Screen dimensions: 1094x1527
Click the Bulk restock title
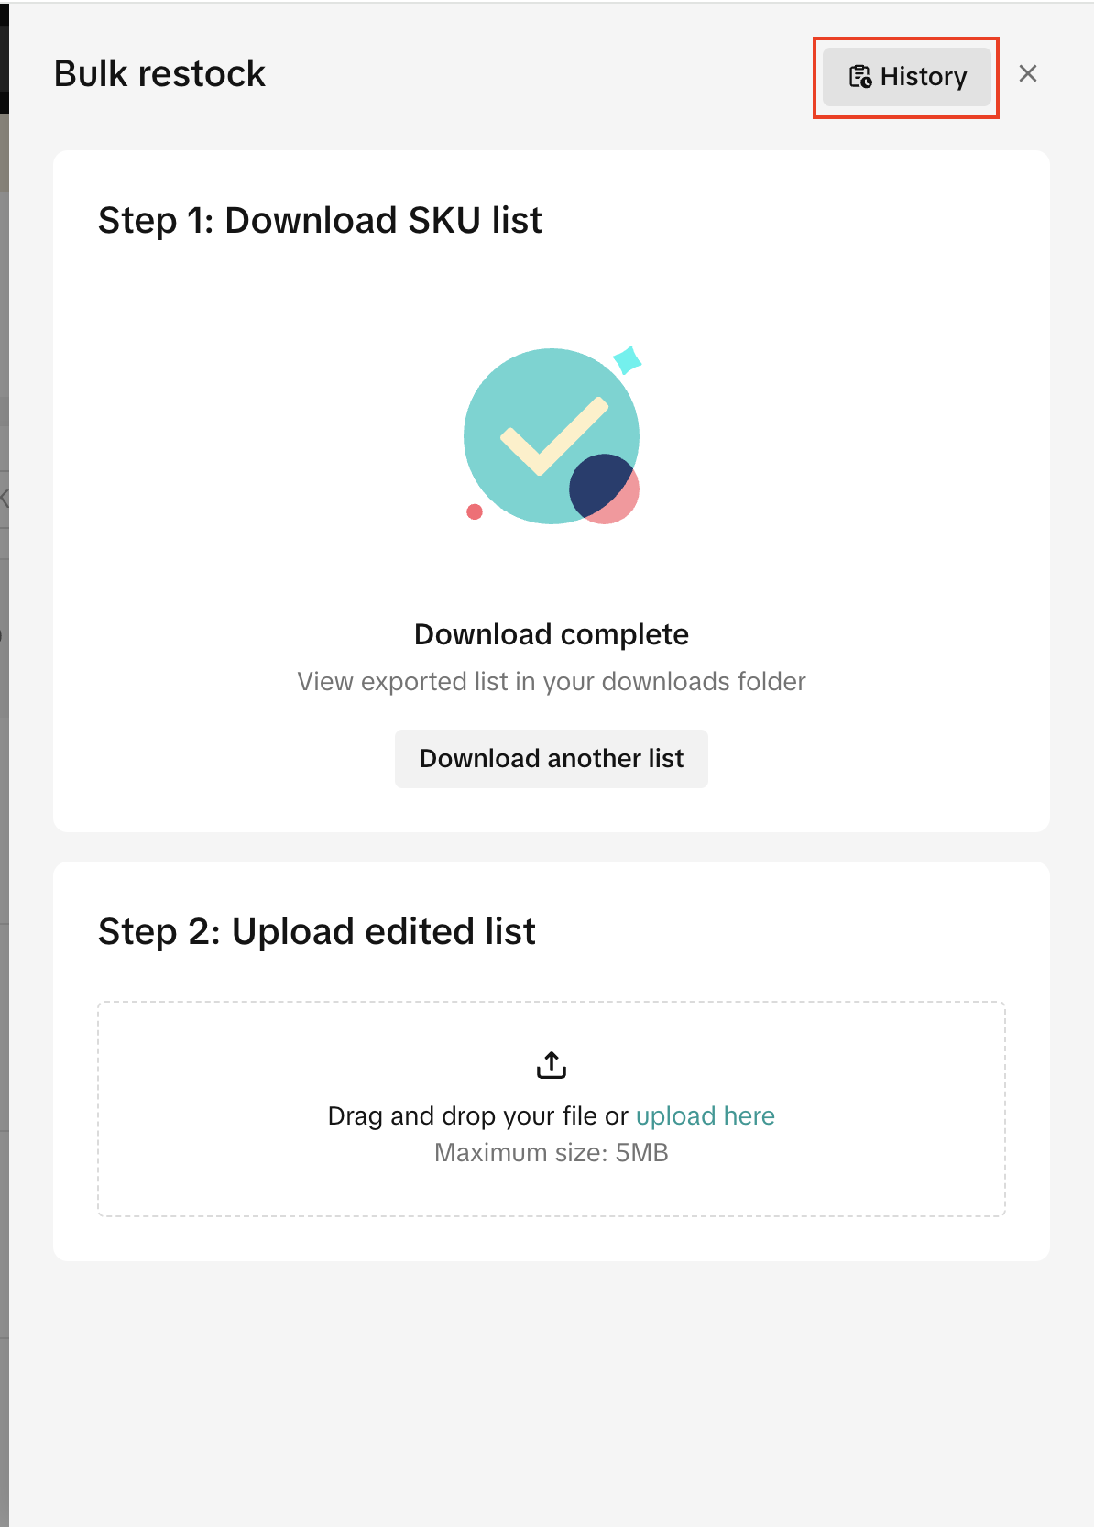pos(159,74)
